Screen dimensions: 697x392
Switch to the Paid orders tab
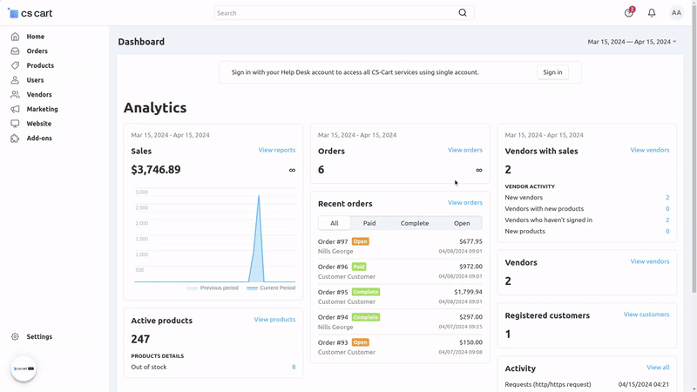click(x=369, y=223)
